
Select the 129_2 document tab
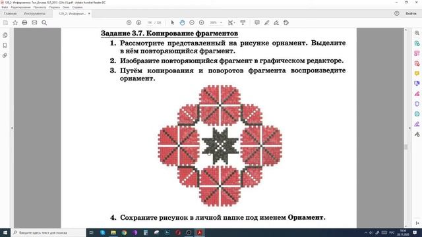[72, 13]
